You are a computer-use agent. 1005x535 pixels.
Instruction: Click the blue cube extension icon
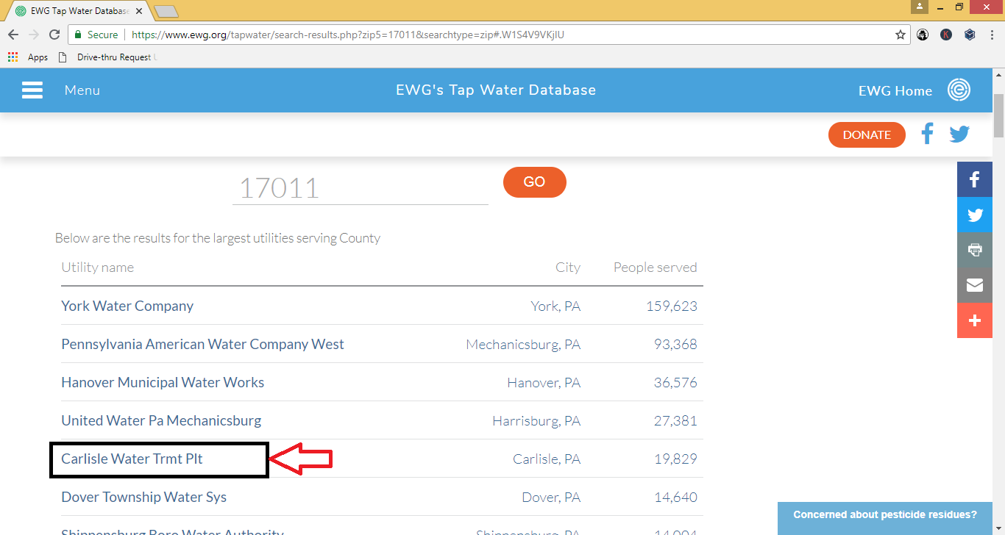970,35
